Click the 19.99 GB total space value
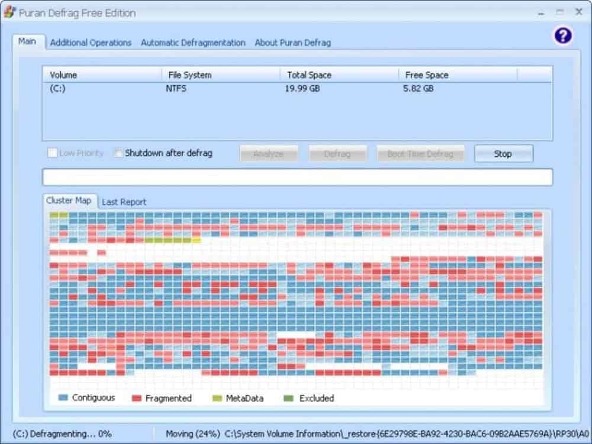The width and height of the screenshot is (592, 444). [303, 89]
